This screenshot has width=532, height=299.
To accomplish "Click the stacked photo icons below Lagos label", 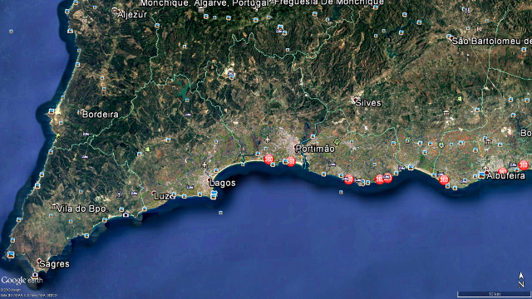I will coord(214,195).
